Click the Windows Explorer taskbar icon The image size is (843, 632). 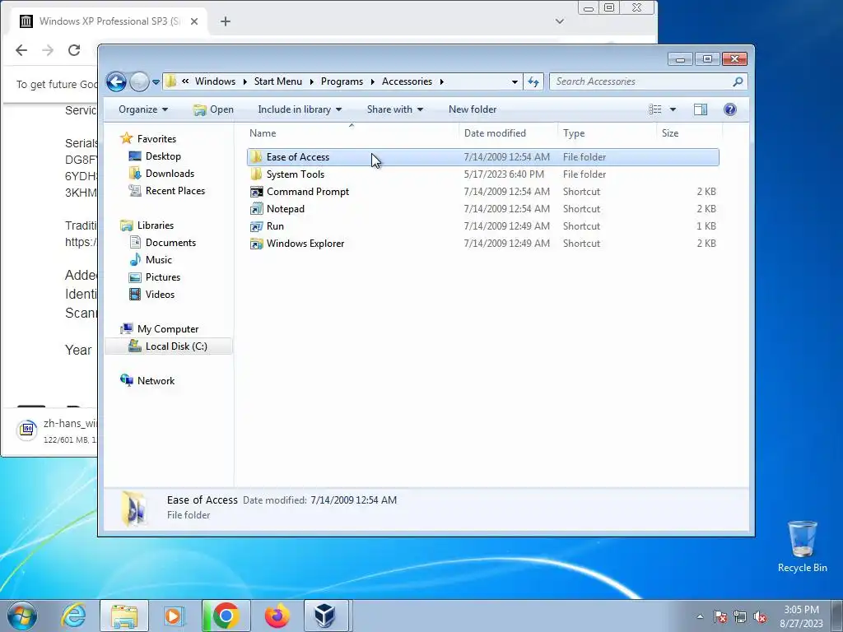[124, 616]
